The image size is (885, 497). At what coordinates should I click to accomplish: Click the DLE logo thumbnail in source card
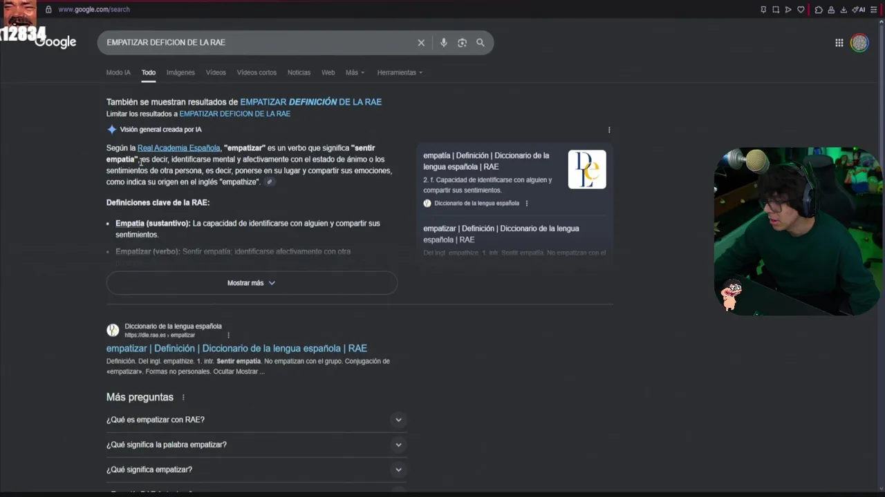coord(587,169)
